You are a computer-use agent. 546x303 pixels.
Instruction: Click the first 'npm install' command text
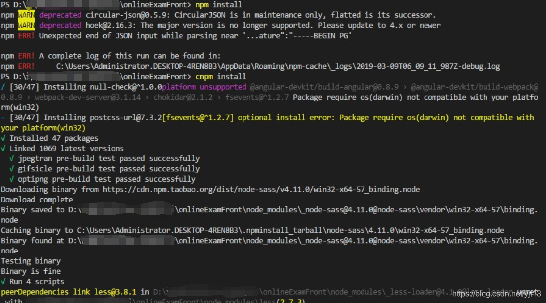coord(218,5)
